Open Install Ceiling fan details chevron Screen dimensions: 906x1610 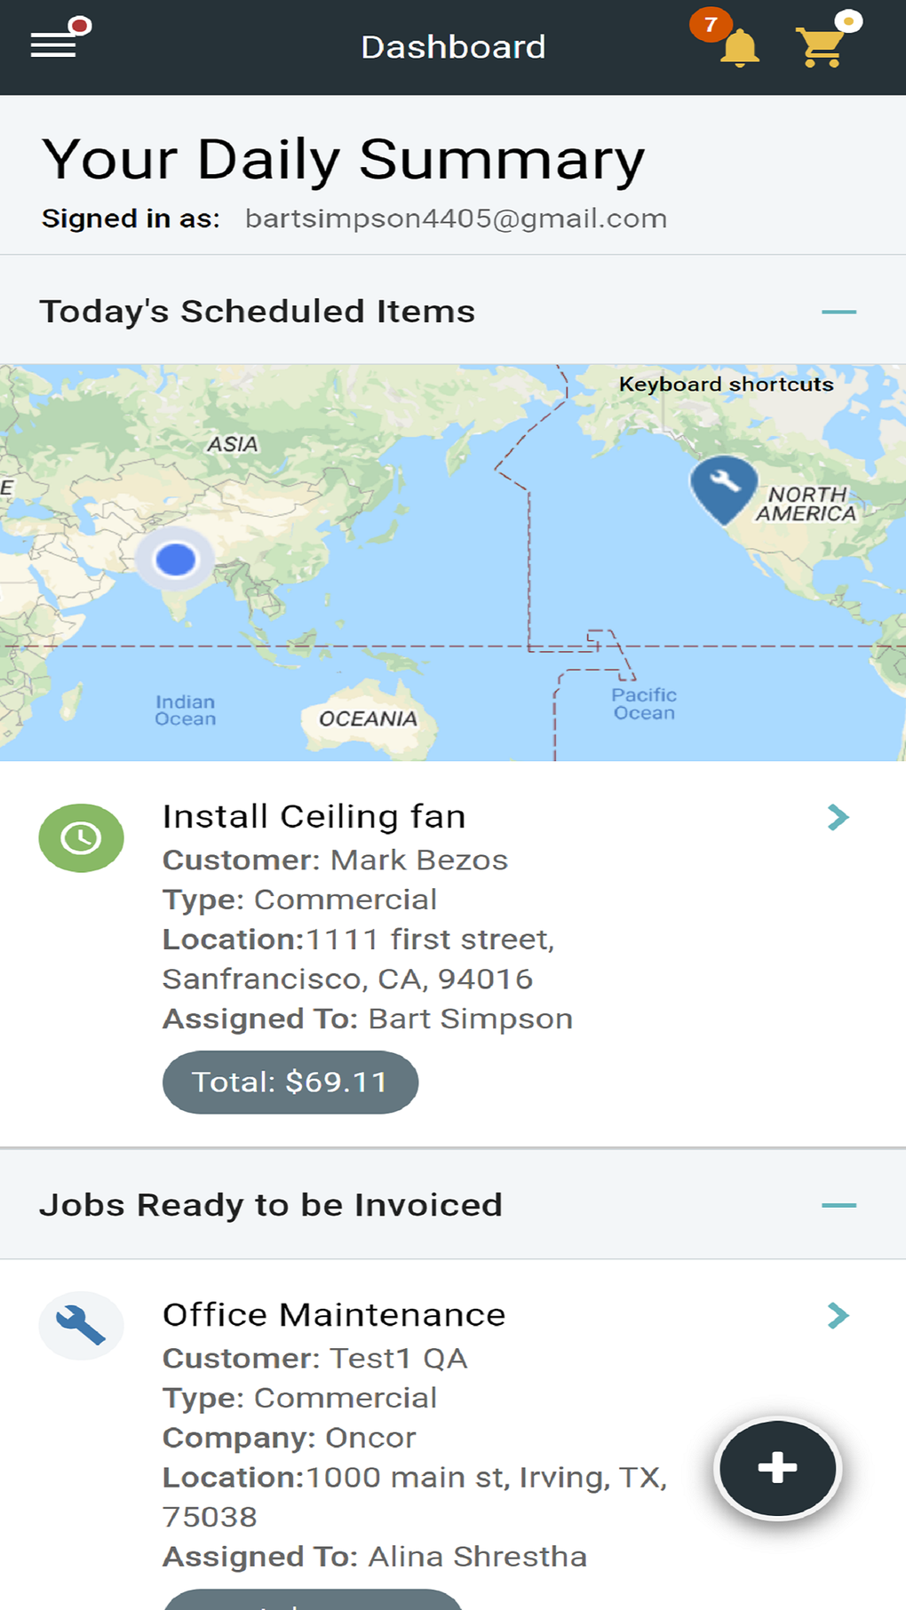[x=838, y=817]
